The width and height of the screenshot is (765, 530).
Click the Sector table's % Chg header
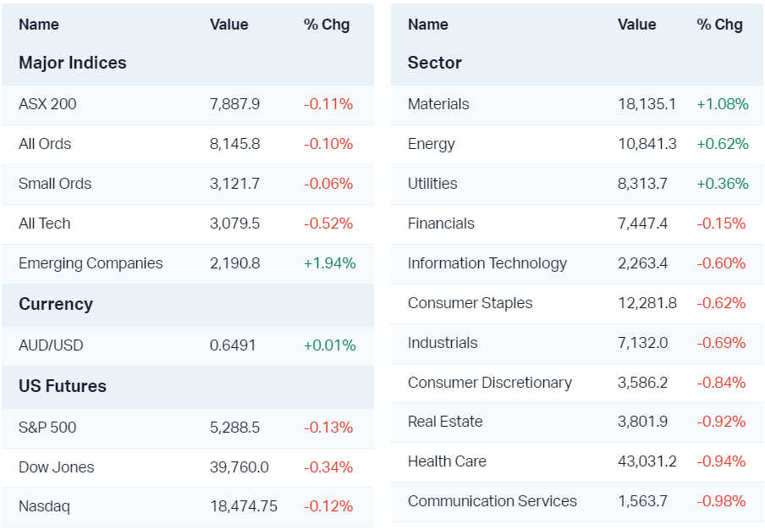[x=720, y=25]
